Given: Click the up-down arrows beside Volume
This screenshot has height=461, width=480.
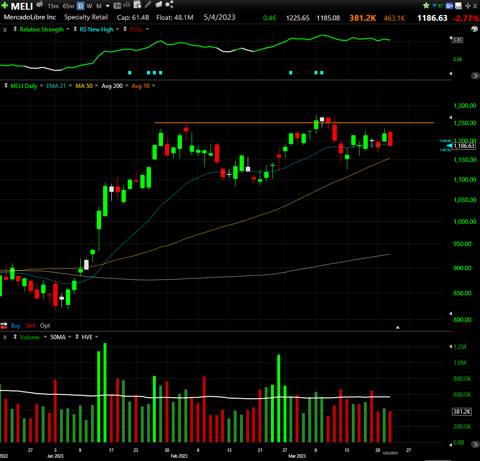Looking at the screenshot, I should point(15,337).
